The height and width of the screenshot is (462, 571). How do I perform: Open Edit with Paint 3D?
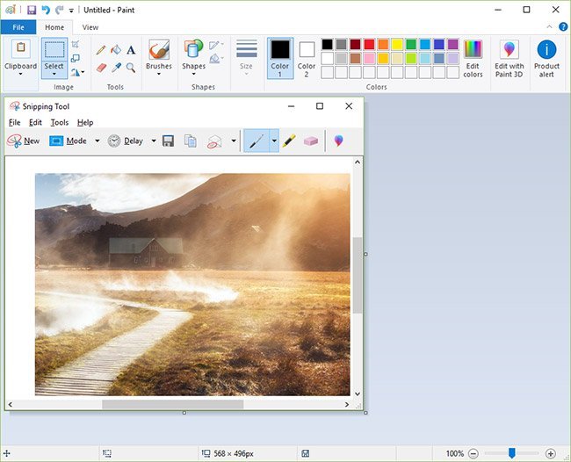click(x=509, y=56)
